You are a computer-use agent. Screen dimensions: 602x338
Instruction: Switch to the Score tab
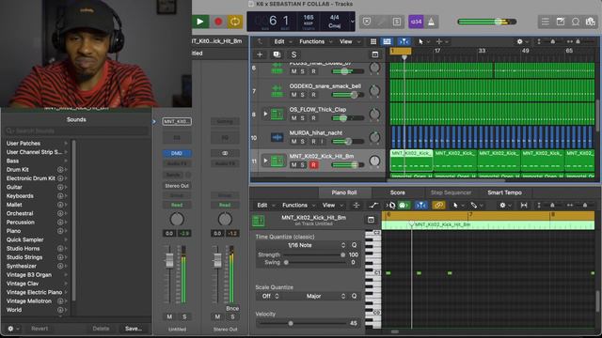397,192
